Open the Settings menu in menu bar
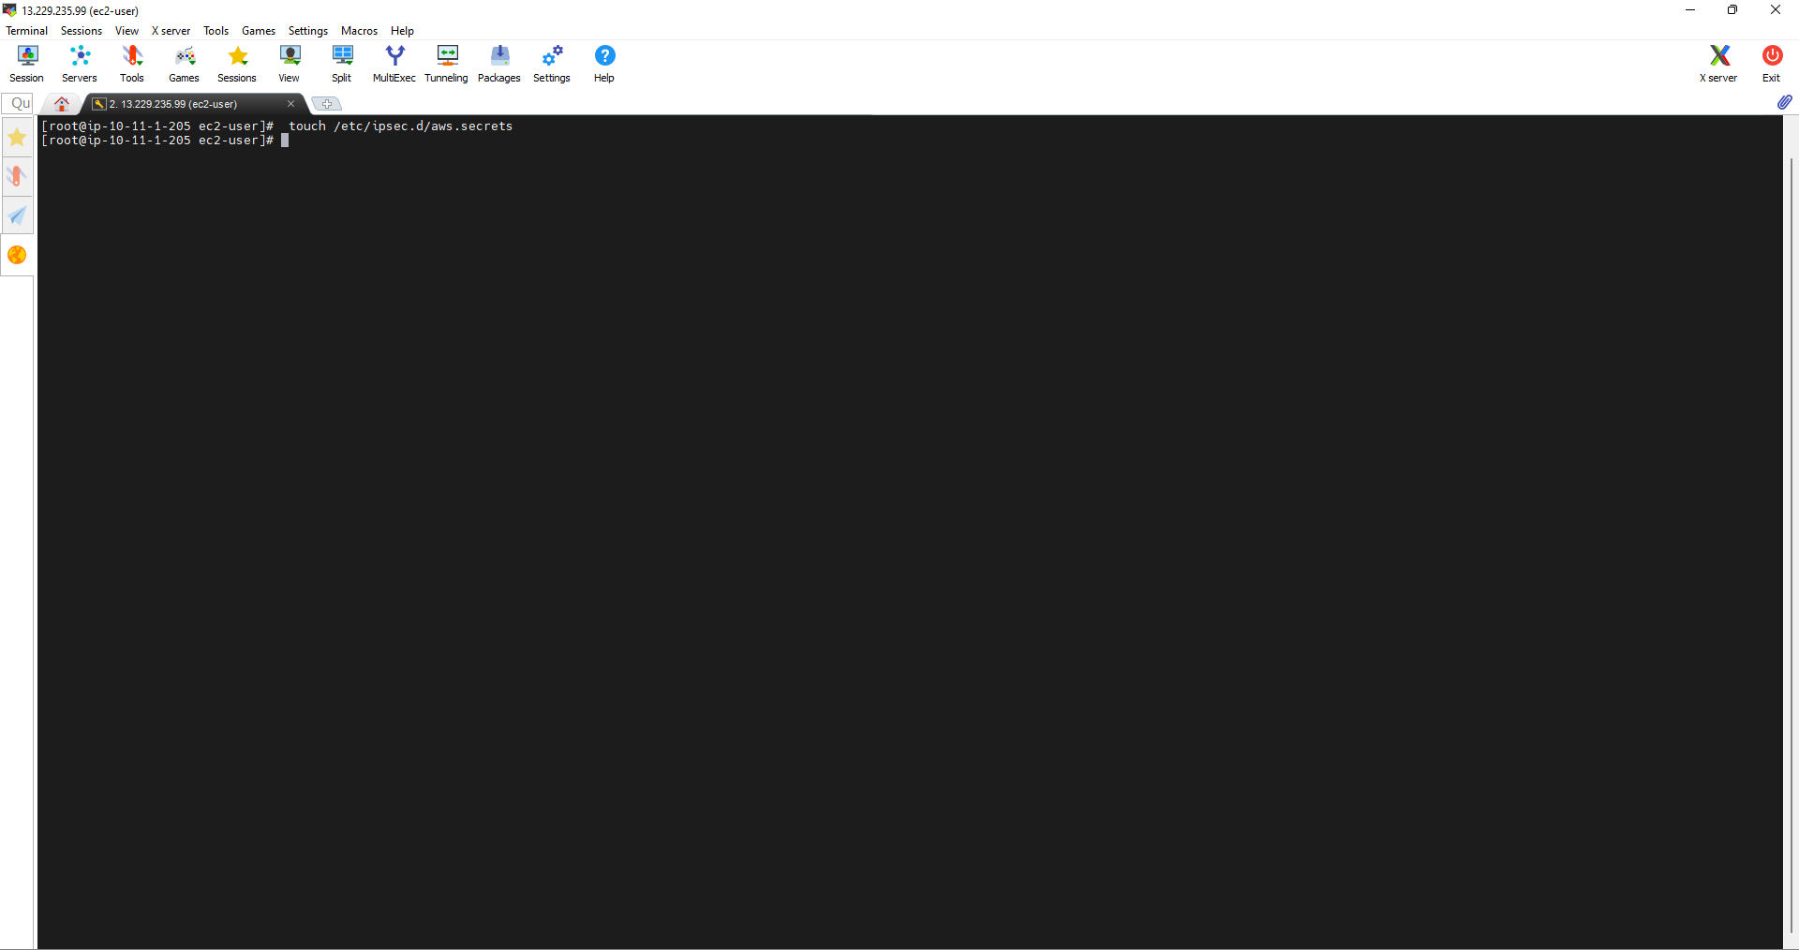The width and height of the screenshot is (1799, 950). point(308,31)
